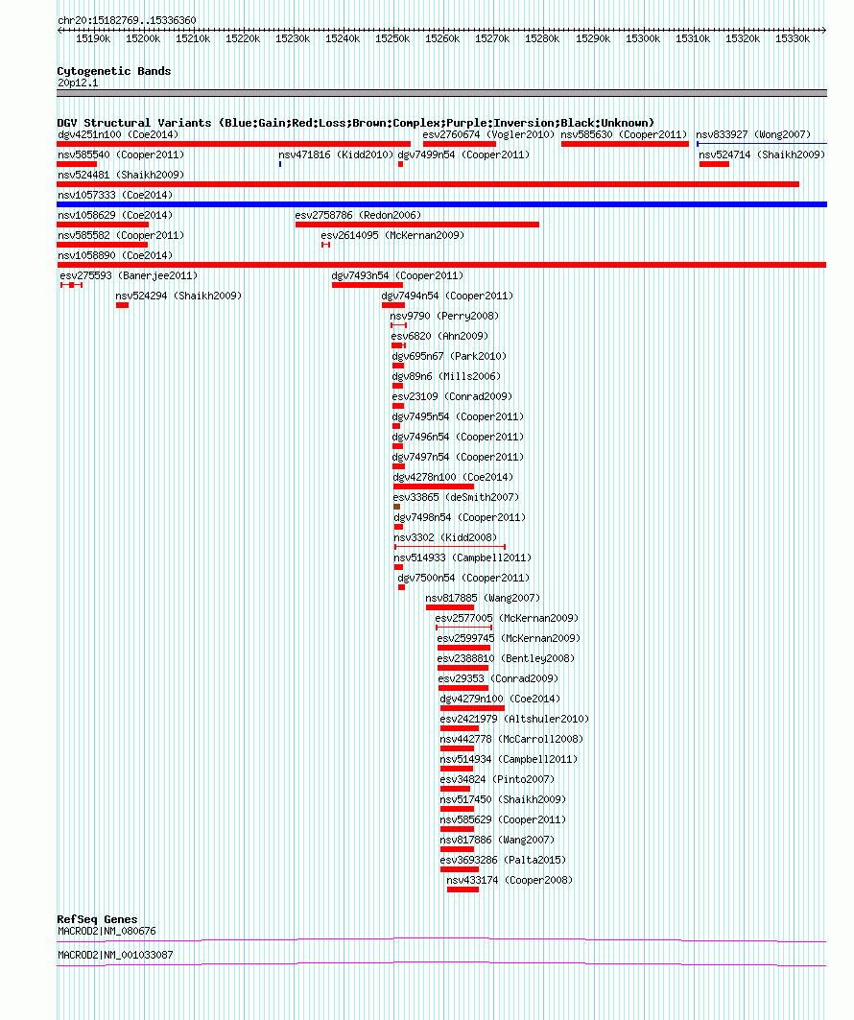Select the dgv7498n54 (Cooper2011) label
This screenshot has height=1020, width=854.
pyautogui.click(x=460, y=518)
